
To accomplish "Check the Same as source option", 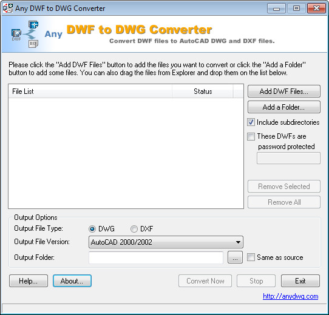I will pyautogui.click(x=251, y=257).
